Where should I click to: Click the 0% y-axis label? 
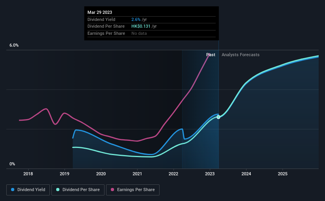click(12, 164)
